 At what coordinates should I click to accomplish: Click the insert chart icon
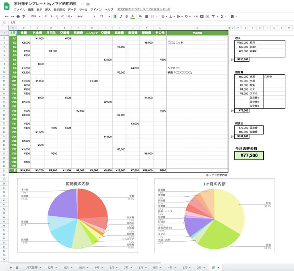pos(208,17)
